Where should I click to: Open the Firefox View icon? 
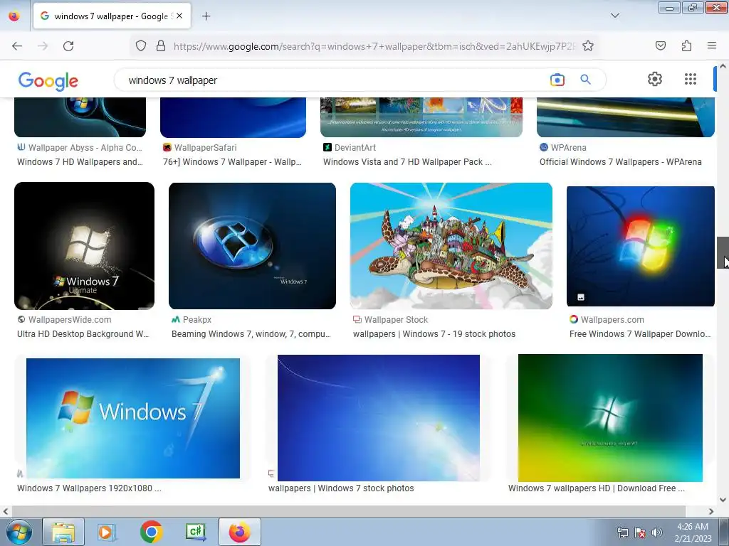point(14,16)
